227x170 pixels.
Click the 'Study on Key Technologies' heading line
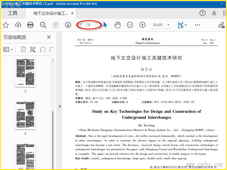pyautogui.click(x=146, y=111)
